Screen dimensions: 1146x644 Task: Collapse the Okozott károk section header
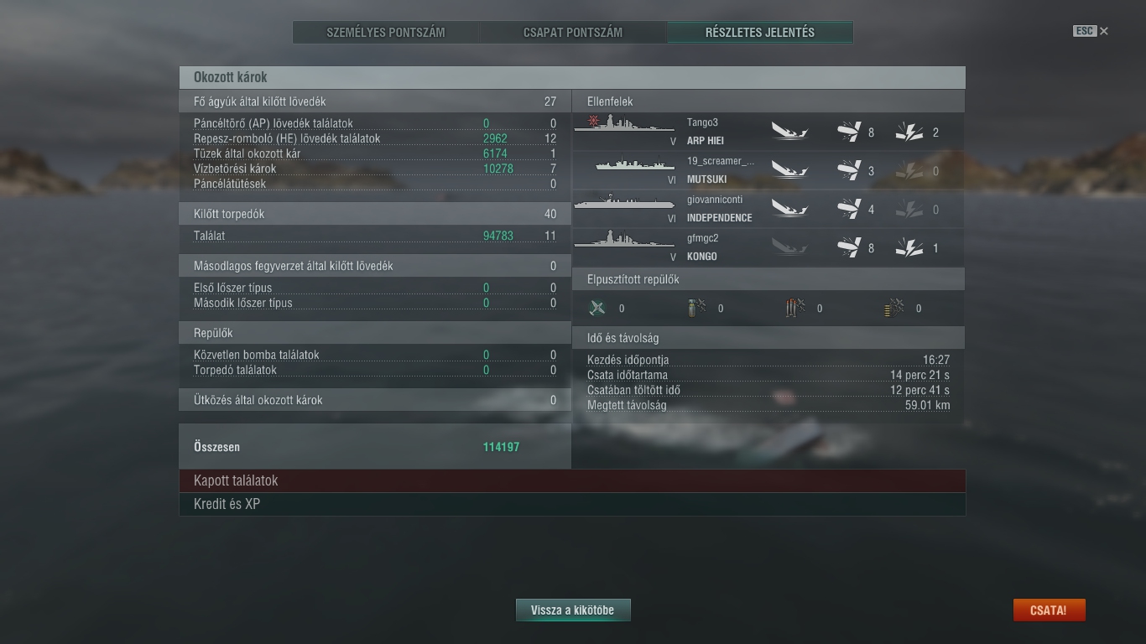572,77
